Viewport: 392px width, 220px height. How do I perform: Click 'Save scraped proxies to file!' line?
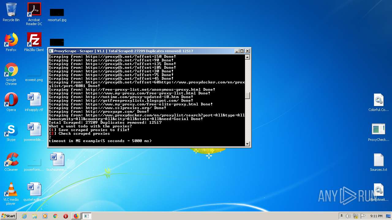pyautogui.click(x=89, y=130)
